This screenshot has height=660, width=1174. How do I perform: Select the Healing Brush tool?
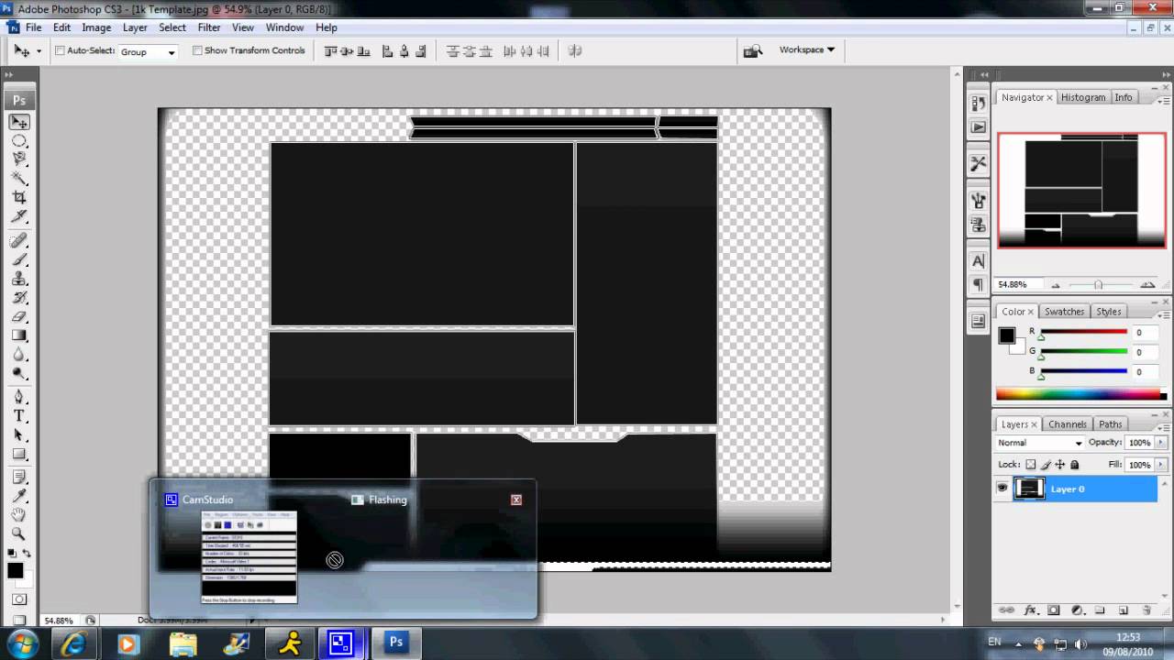[19, 240]
